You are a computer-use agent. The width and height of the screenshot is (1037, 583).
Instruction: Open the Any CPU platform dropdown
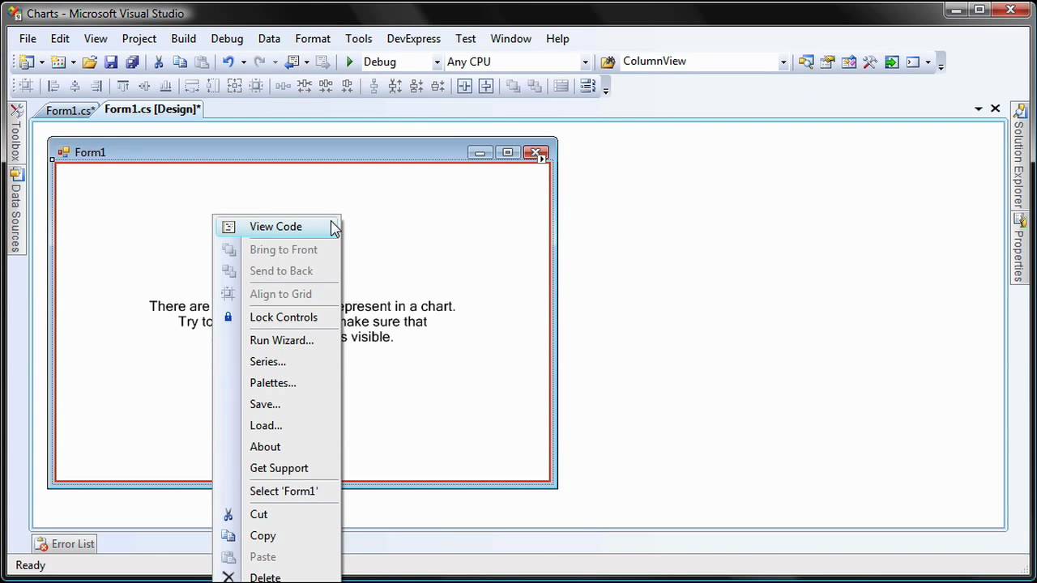(585, 62)
